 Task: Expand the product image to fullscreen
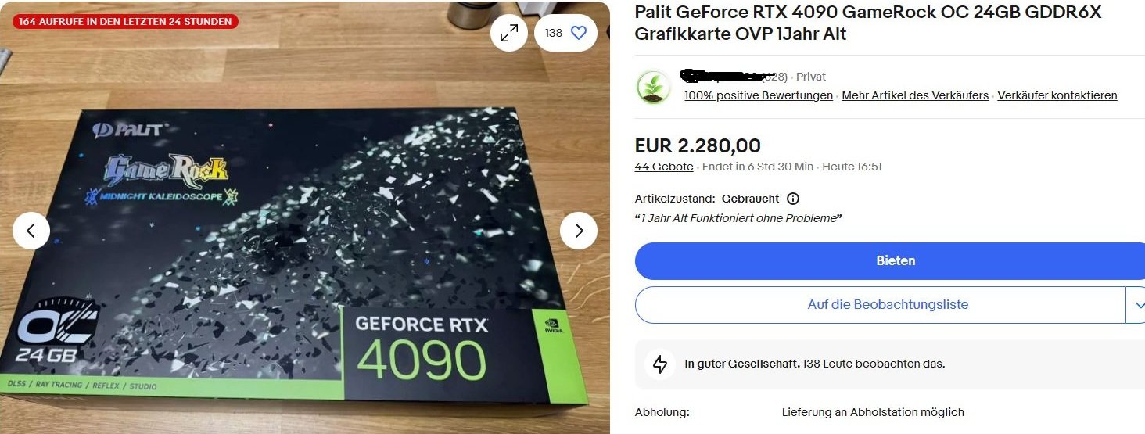pos(509,33)
